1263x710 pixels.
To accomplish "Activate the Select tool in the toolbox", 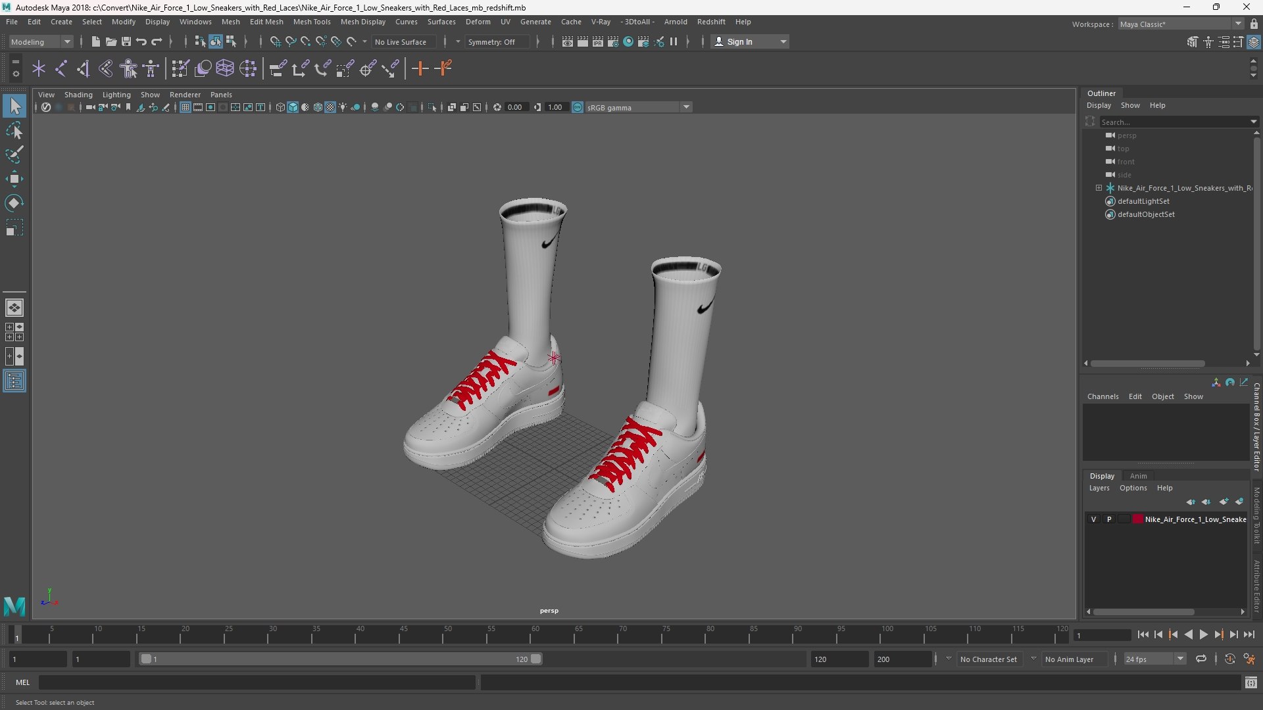I will [x=14, y=106].
